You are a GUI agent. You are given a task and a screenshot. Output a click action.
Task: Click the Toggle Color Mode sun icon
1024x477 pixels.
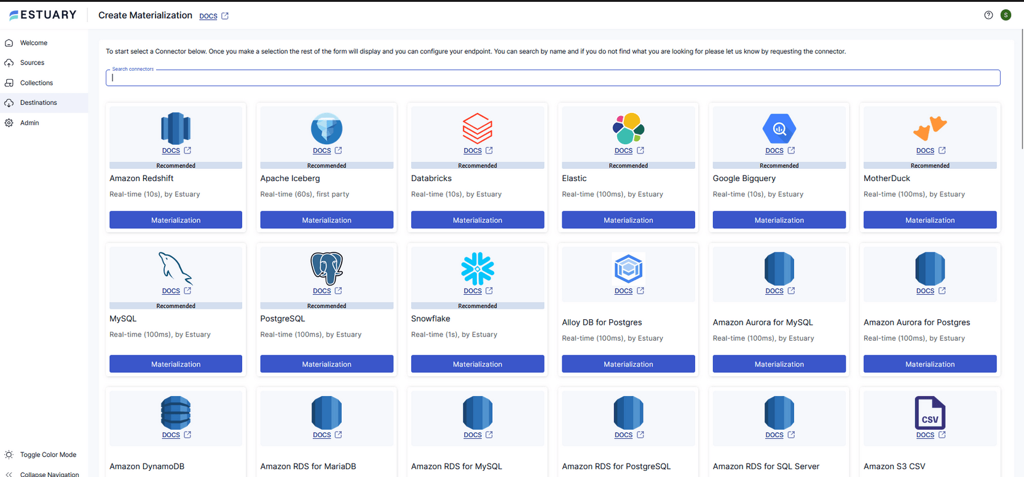coord(9,455)
